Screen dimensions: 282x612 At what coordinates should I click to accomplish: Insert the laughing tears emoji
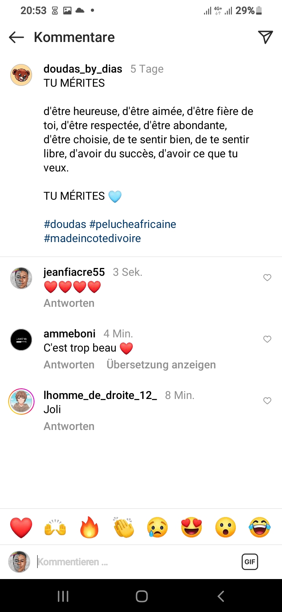pos(260,527)
